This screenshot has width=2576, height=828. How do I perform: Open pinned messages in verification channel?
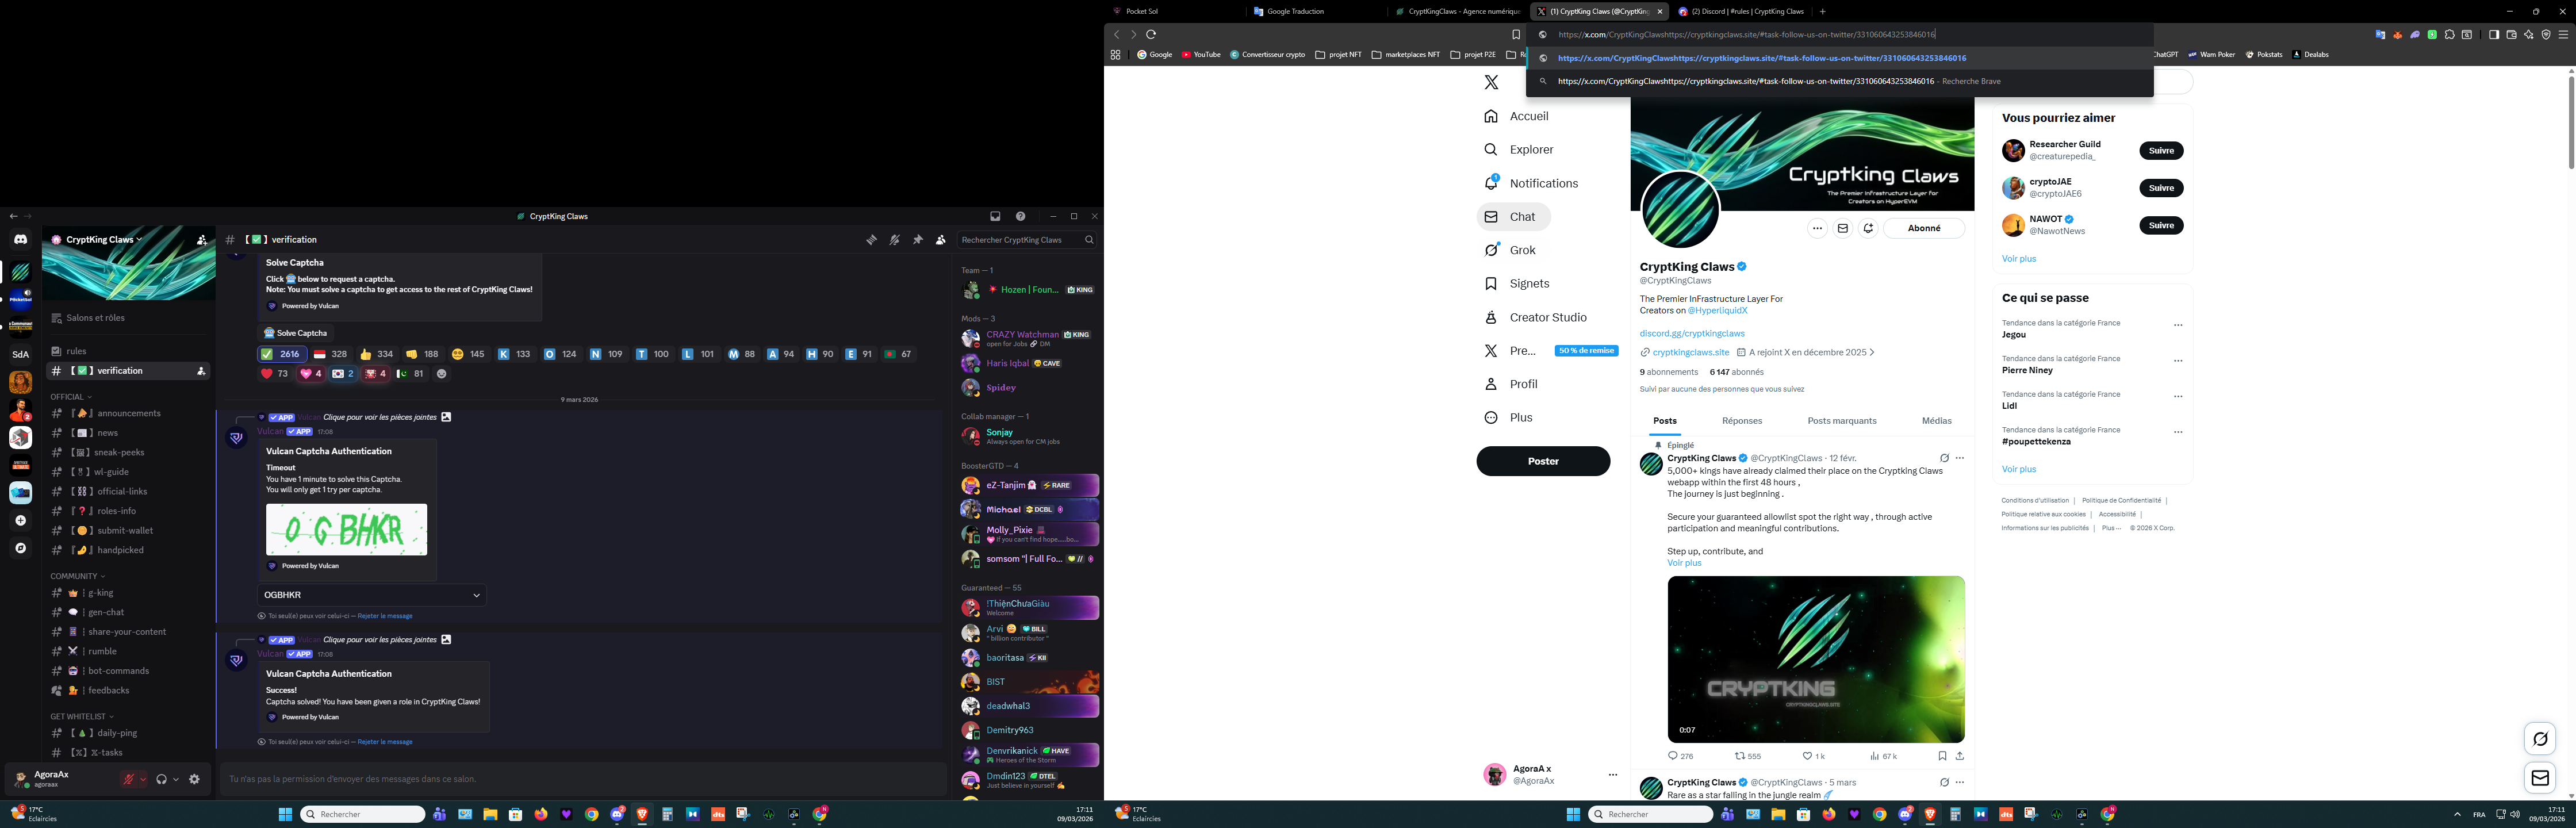[x=917, y=240]
